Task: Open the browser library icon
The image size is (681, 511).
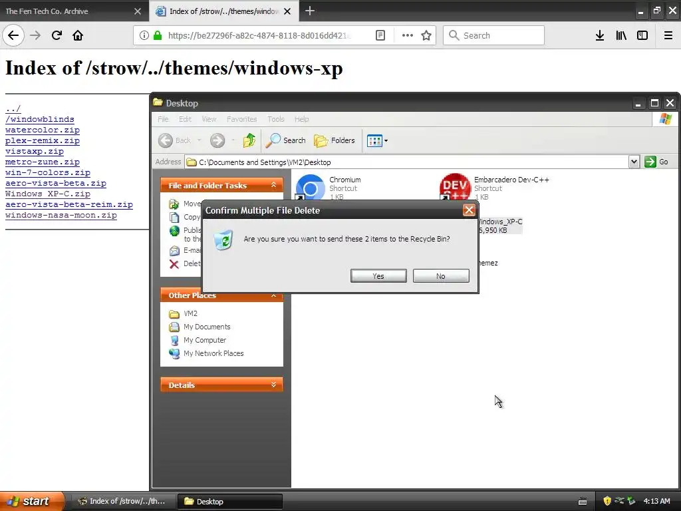Action: [621, 35]
